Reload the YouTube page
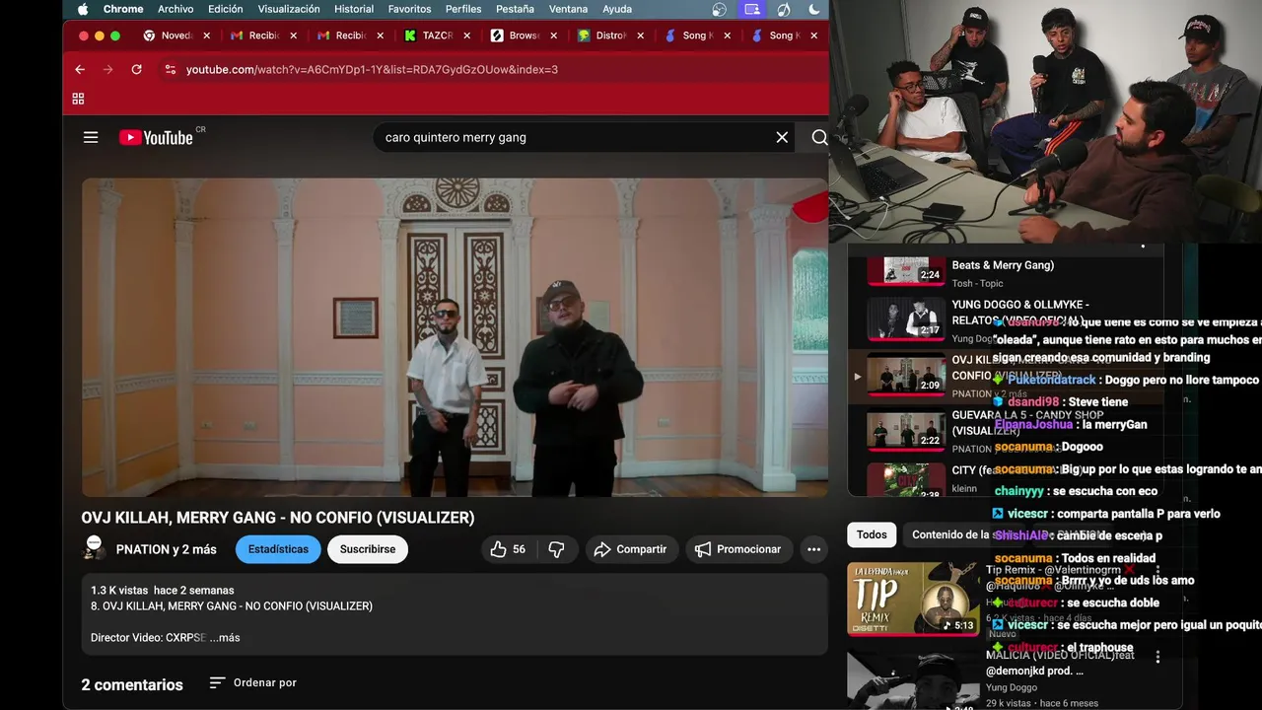The height and width of the screenshot is (710, 1262). 136,69
